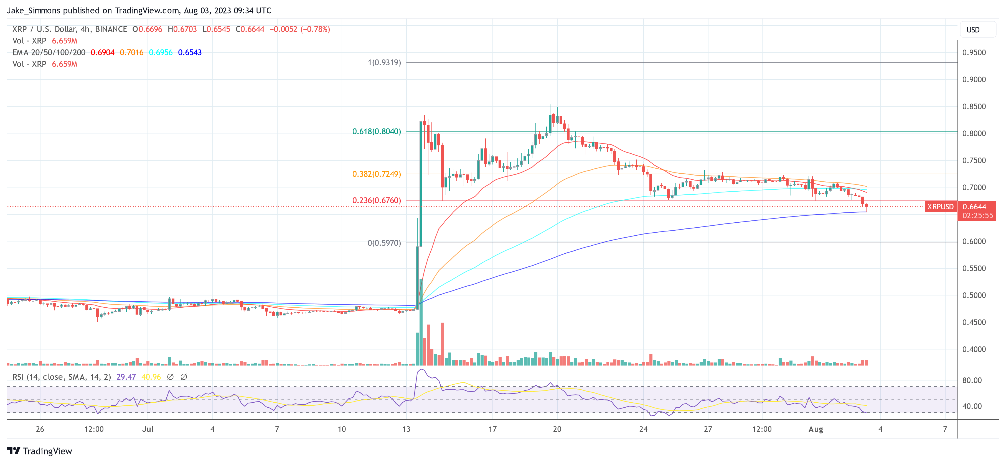Click the 0.9500 price axis label

974,53
